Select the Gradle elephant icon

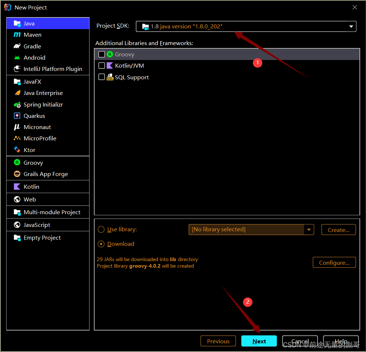click(x=17, y=46)
